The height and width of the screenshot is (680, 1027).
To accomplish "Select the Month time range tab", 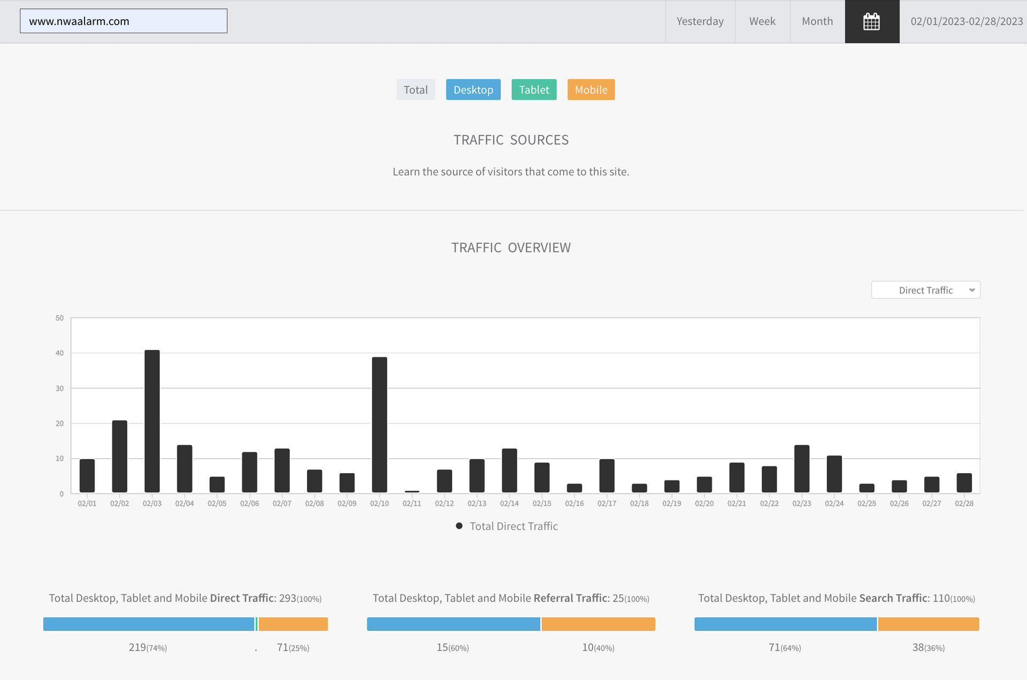I will point(817,21).
